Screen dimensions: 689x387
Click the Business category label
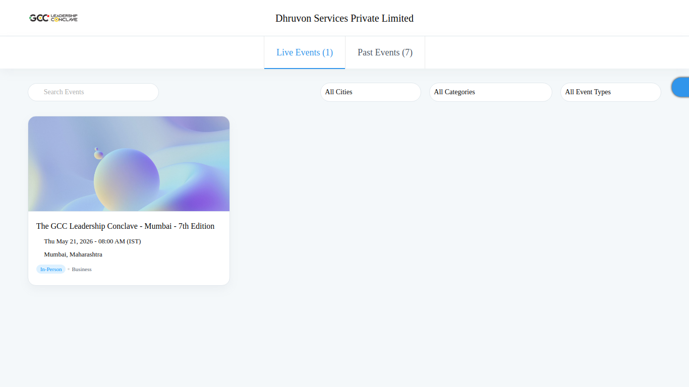coord(82,269)
